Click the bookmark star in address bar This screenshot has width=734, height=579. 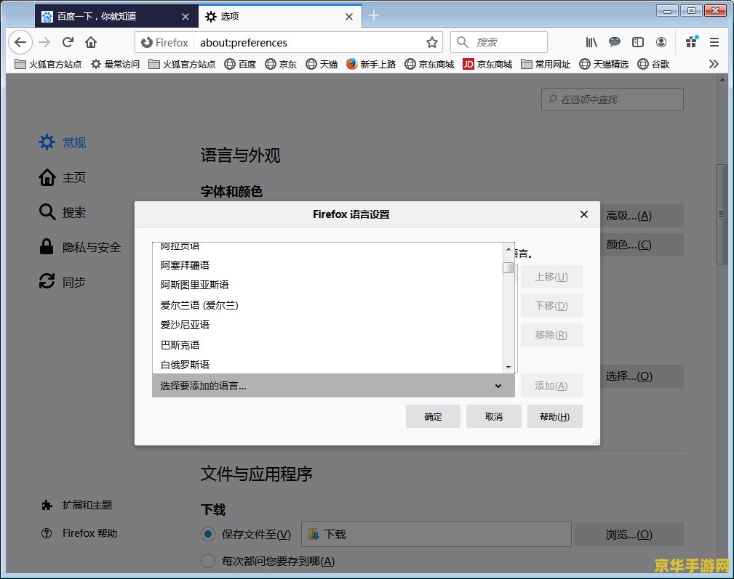pyautogui.click(x=431, y=42)
